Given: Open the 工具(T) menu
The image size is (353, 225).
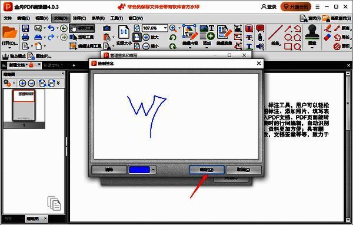Looking at the screenshot, I should 116,18.
